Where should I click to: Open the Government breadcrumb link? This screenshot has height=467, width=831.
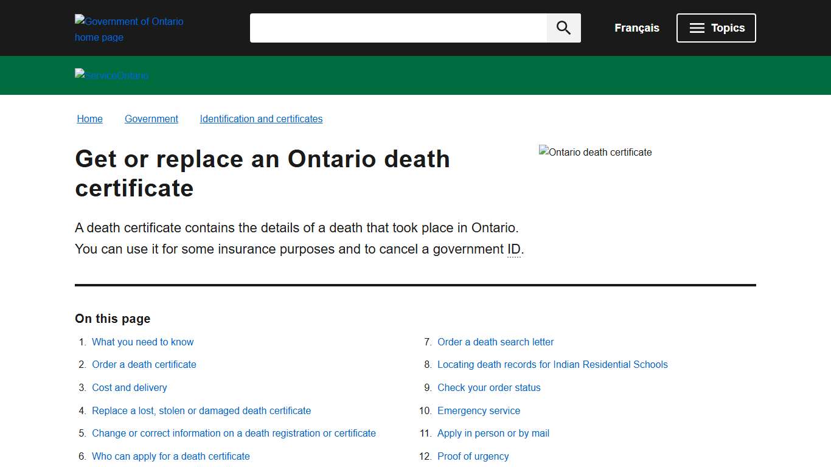(x=151, y=119)
